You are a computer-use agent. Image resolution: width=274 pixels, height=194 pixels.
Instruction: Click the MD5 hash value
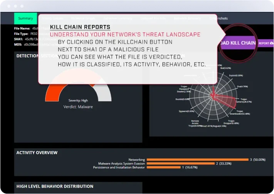(x=32, y=45)
